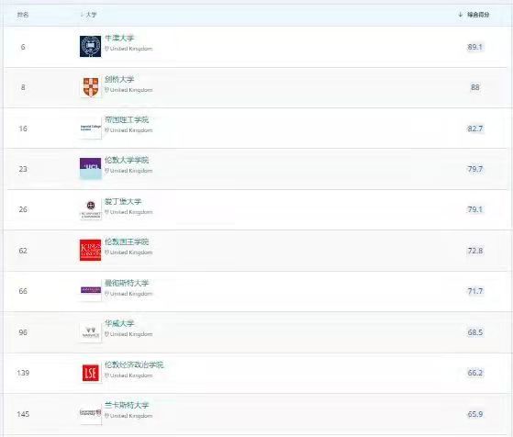Click score 68.5 for 华威大学
The height and width of the screenshot is (437, 513).
(475, 332)
